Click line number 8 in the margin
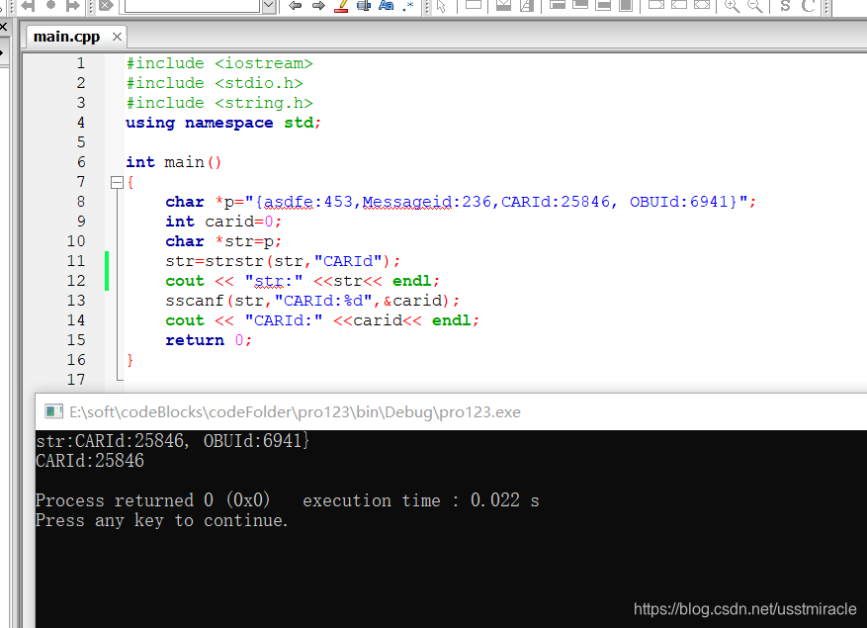 click(x=81, y=202)
